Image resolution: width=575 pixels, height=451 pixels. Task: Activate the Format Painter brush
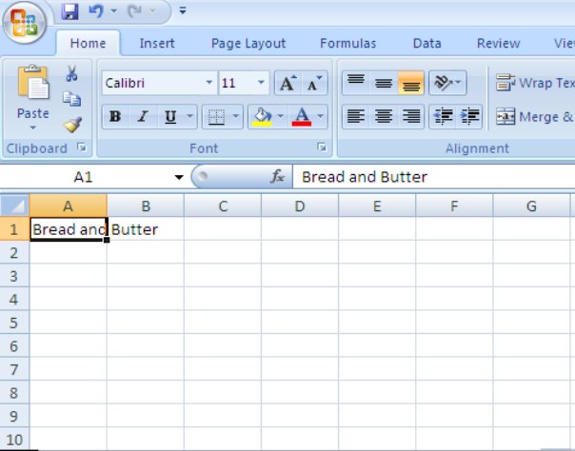(x=72, y=125)
